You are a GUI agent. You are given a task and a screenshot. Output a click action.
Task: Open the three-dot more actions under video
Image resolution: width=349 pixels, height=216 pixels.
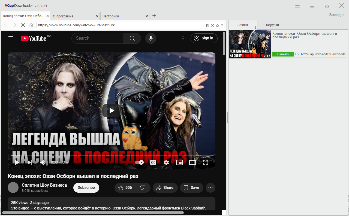point(210,187)
